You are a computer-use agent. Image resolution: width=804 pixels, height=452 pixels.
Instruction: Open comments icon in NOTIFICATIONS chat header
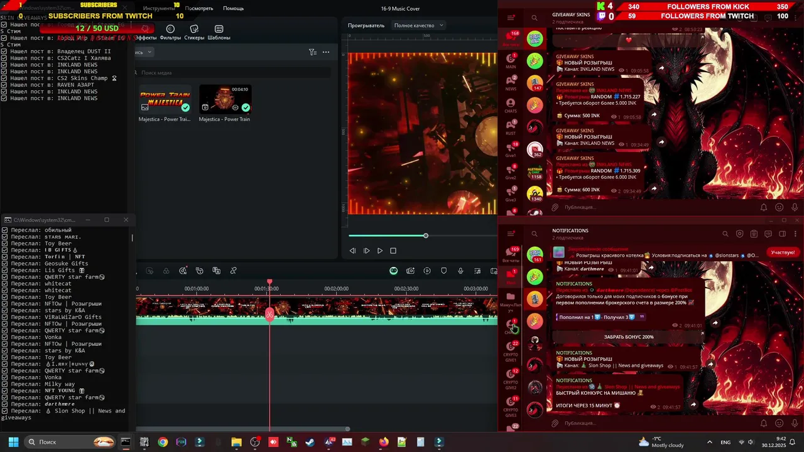click(x=768, y=234)
